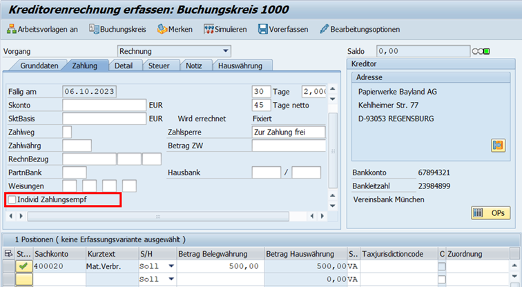The image size is (522, 287).
Task: Tick the checkbox in the first position row
Action: pos(442,266)
